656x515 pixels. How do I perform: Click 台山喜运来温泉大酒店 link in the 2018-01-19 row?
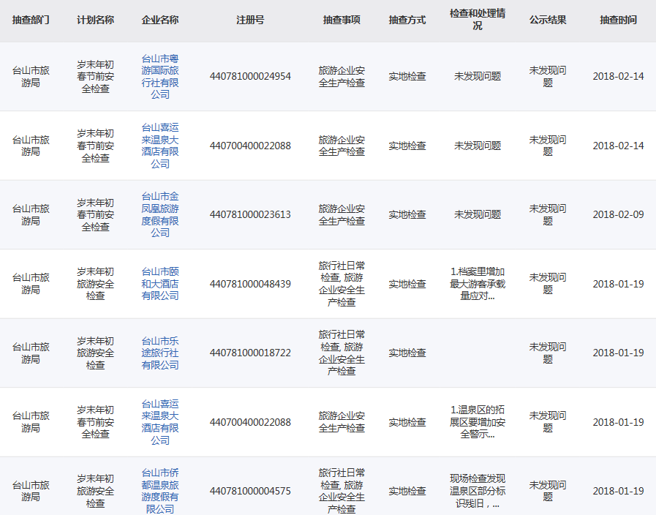(159, 422)
